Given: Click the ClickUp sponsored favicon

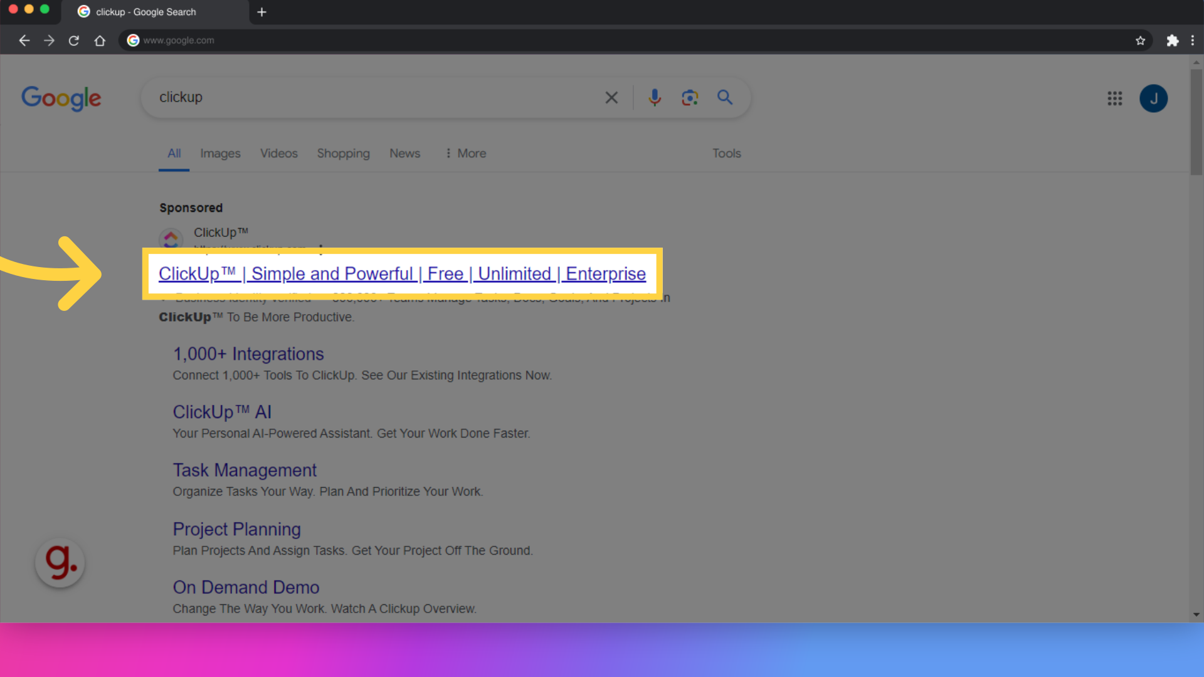Looking at the screenshot, I should 171,239.
